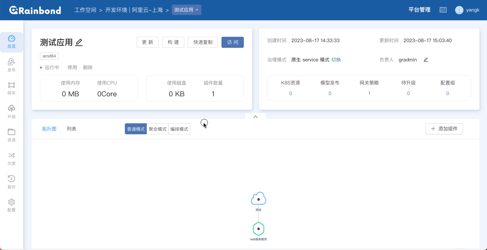Click the 升级 upgrade icon in sidebar
Image resolution: width=487 pixels, height=250 pixels.
11,112
